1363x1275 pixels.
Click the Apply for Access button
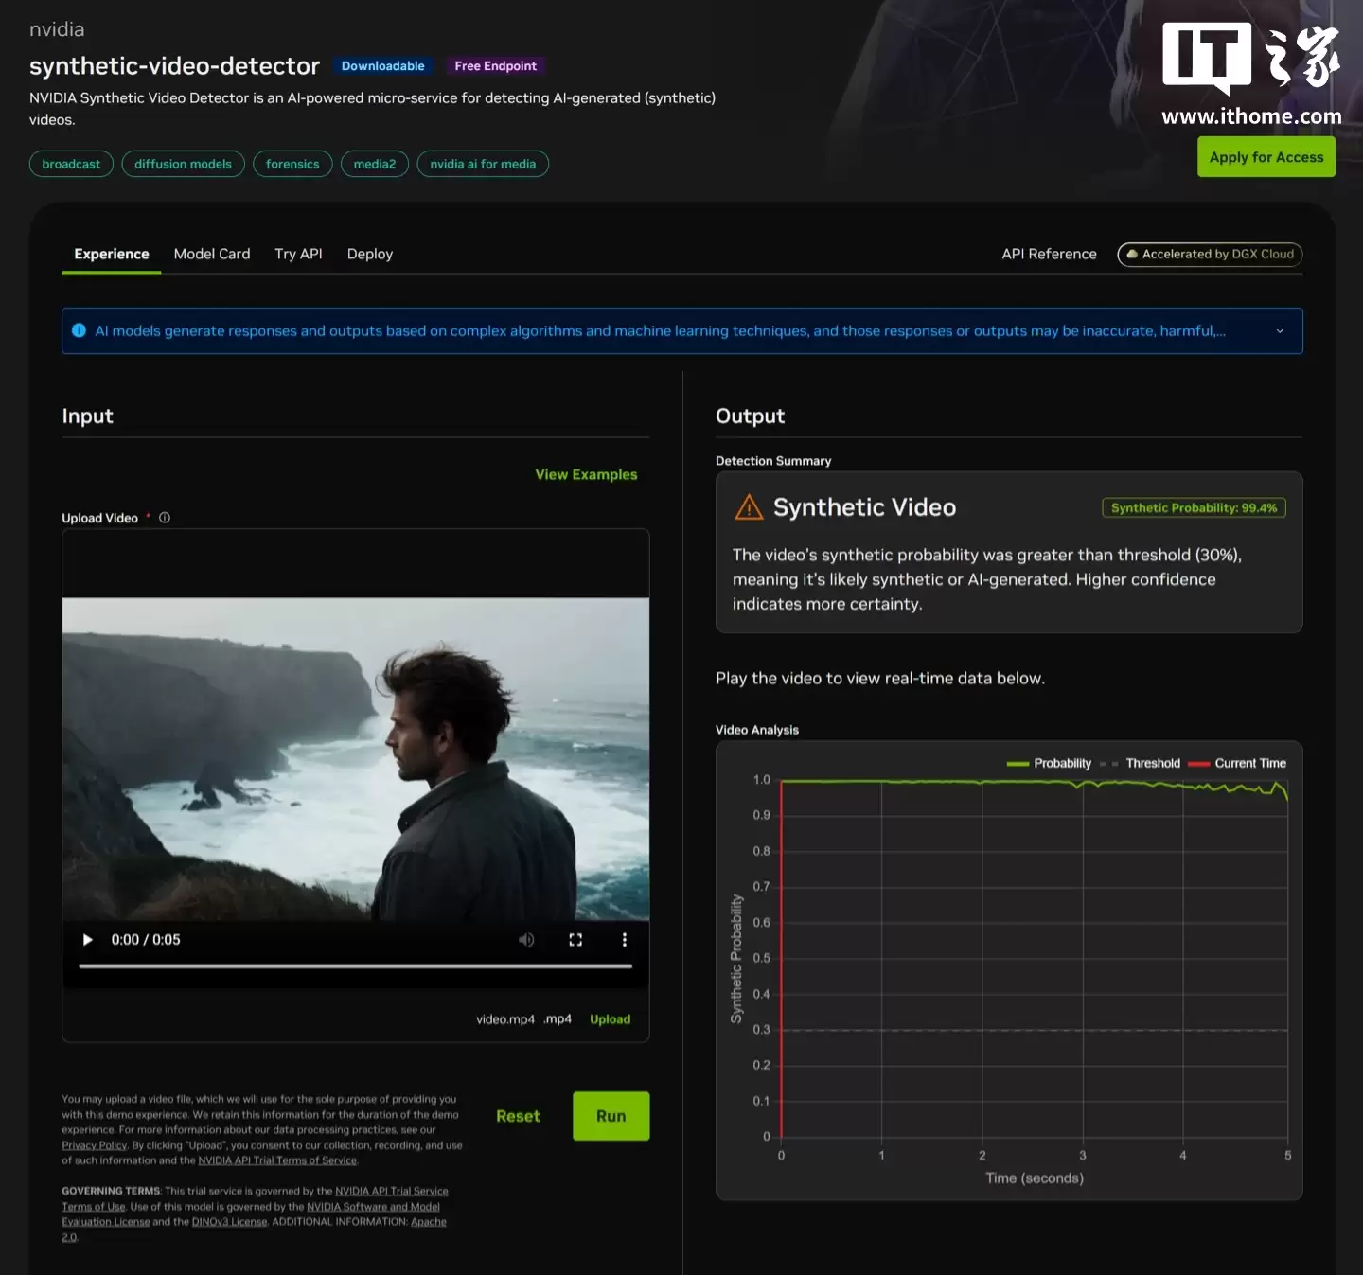click(1266, 157)
